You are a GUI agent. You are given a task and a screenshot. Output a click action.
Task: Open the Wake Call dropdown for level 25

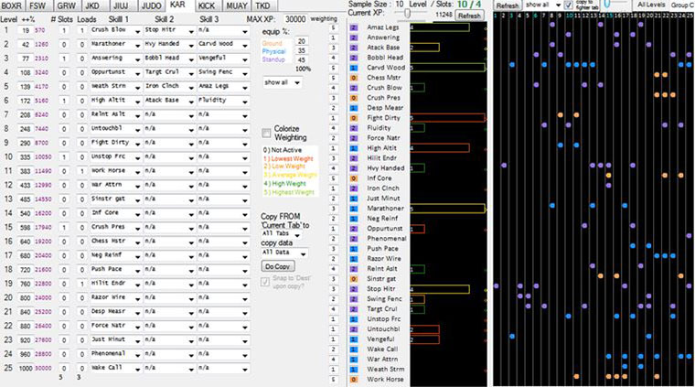[x=116, y=369]
